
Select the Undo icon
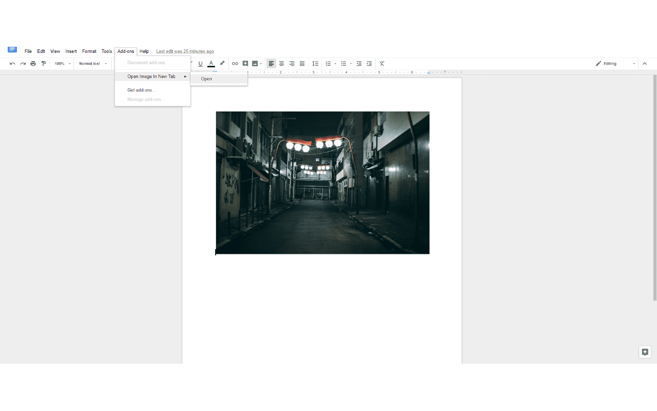click(12, 63)
